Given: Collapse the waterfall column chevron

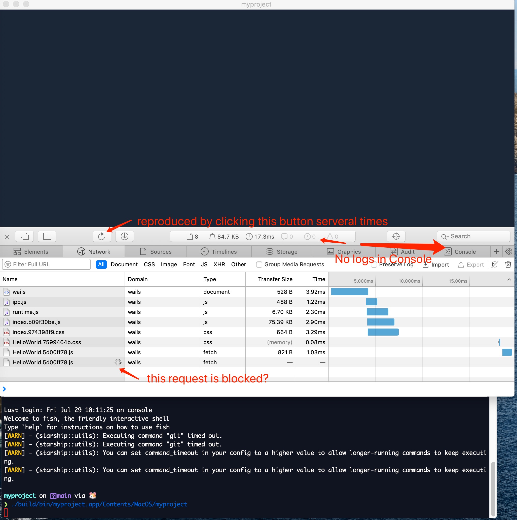Looking at the screenshot, I should tap(509, 279).
